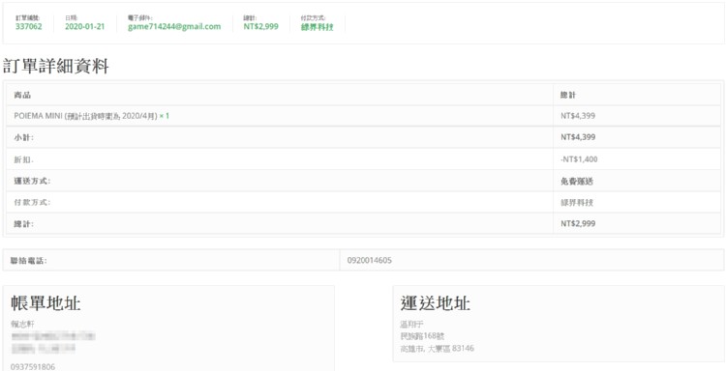Click email game714244@gmail.com
The width and height of the screenshot is (726, 371).
click(x=174, y=27)
